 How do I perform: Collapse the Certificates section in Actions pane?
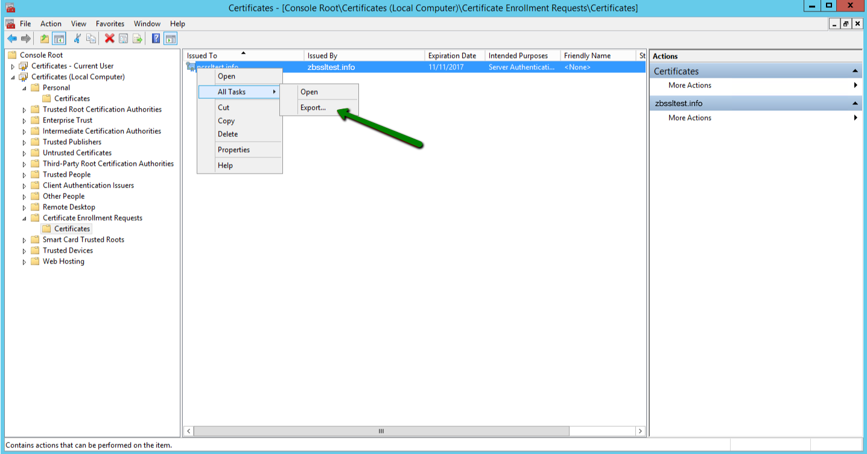[855, 71]
